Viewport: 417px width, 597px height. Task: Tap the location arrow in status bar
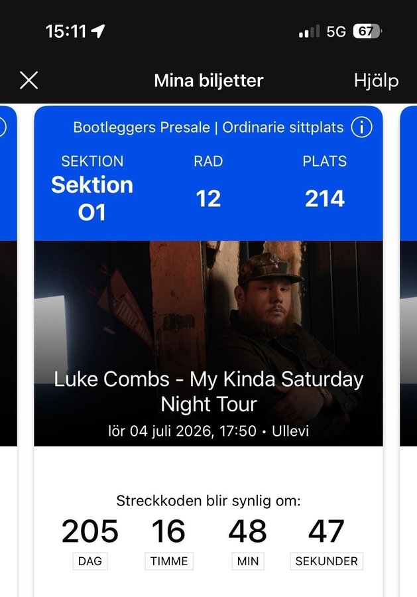click(x=99, y=31)
